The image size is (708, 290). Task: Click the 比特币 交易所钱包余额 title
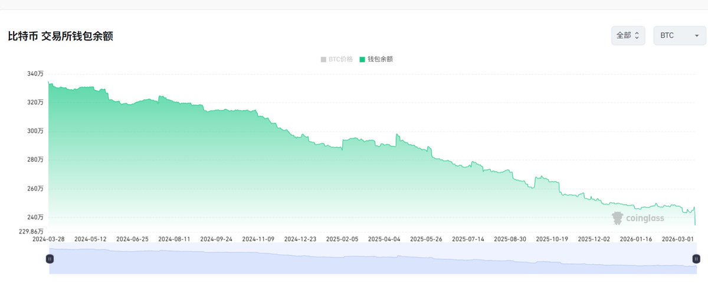(x=60, y=36)
